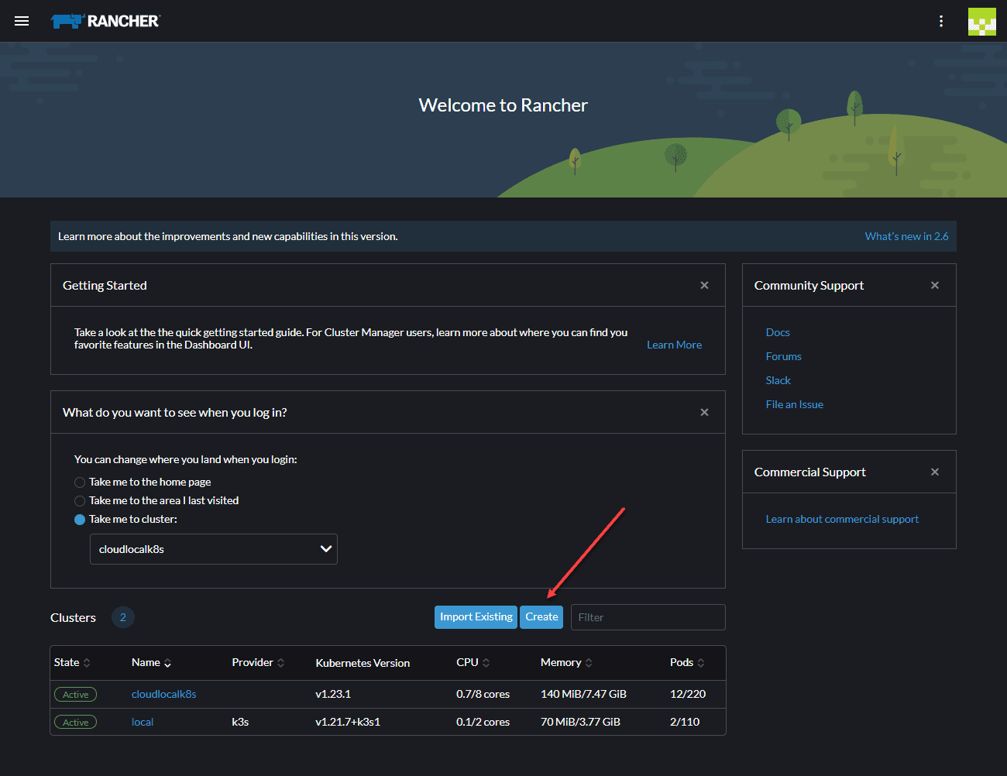Close the login landing preference panel
The width and height of the screenshot is (1007, 776).
click(x=704, y=412)
